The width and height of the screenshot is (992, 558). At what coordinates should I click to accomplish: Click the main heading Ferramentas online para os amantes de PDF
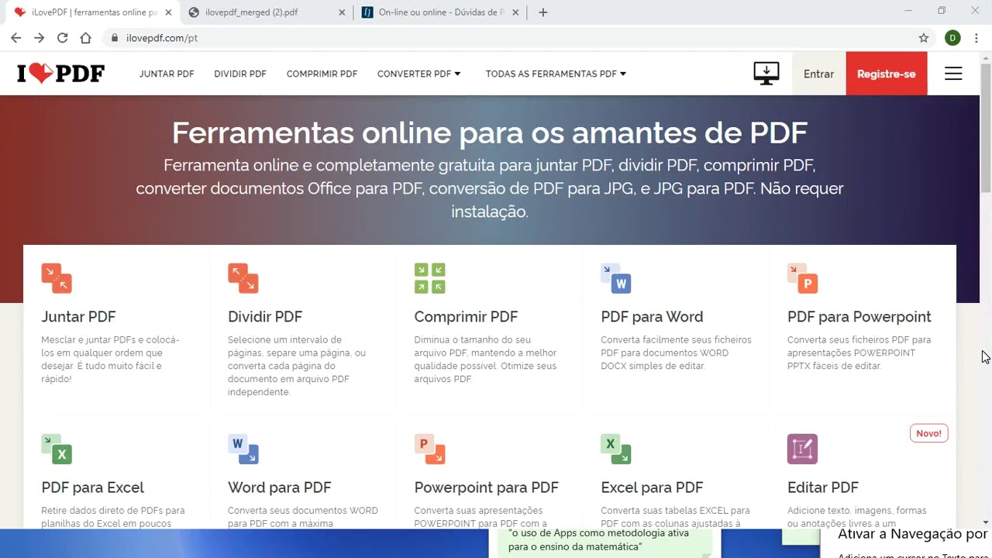click(x=490, y=133)
